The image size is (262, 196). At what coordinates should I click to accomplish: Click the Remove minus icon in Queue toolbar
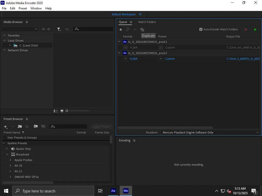135,30
